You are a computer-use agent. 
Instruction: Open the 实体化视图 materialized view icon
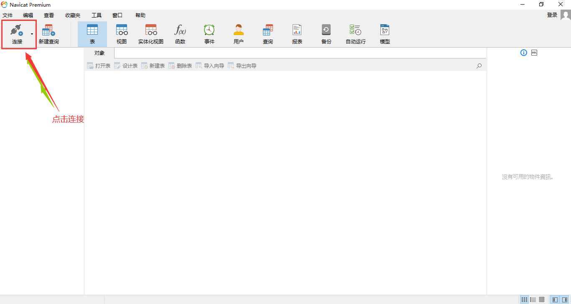[151, 30]
